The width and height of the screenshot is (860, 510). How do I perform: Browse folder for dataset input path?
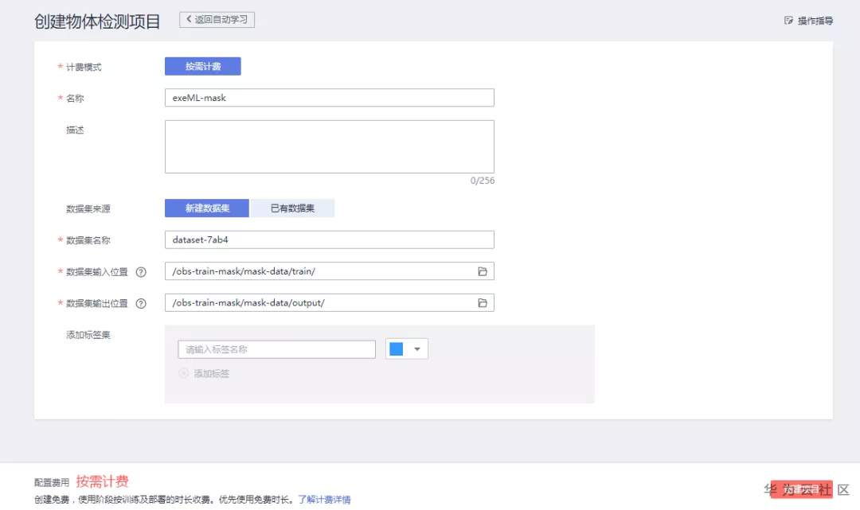pyautogui.click(x=483, y=271)
